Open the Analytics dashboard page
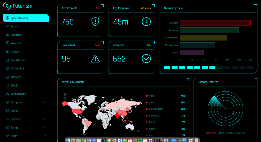Image resolution: width=261 pixels, height=142 pixels. (16, 77)
